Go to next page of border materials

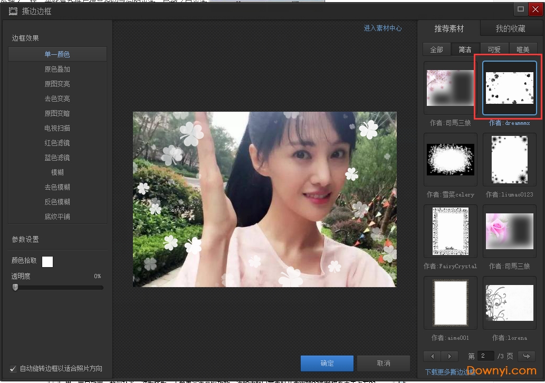tap(450, 356)
